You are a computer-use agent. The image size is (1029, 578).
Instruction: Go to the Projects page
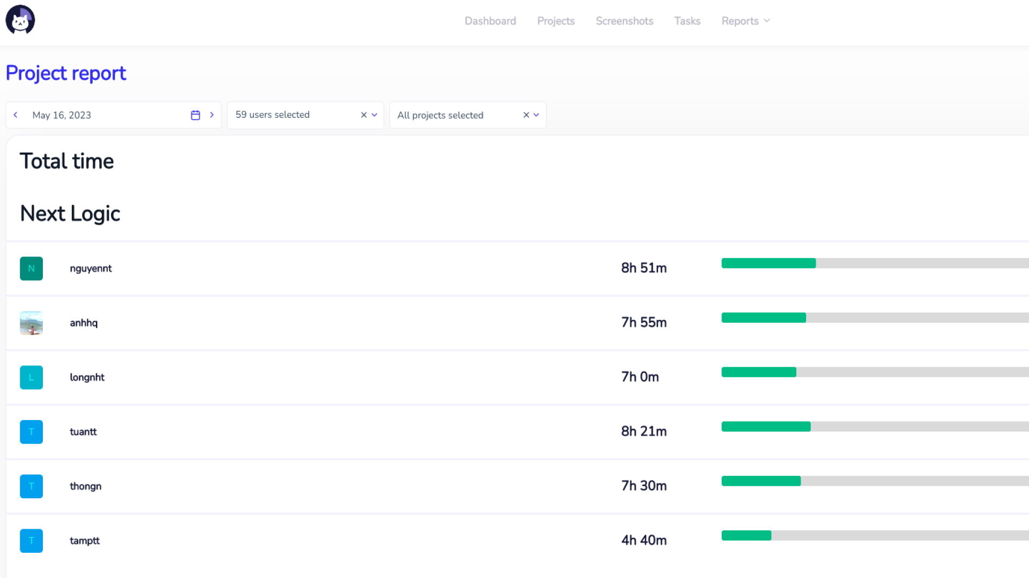pyautogui.click(x=556, y=21)
